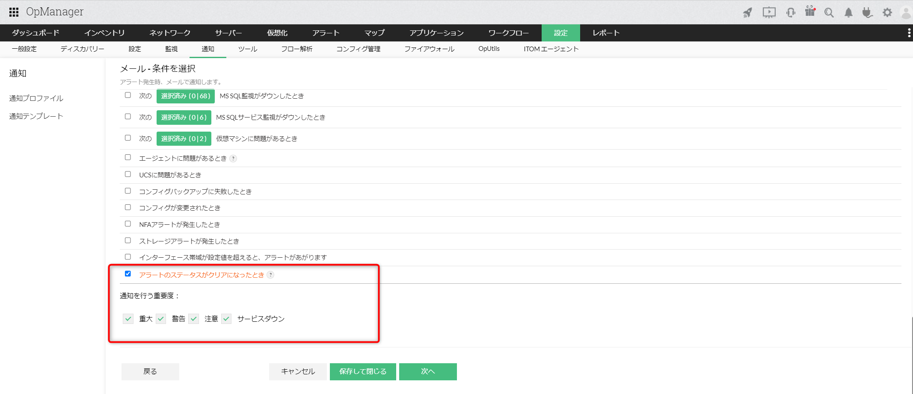Go to the ダッシュボード menu

coord(36,33)
